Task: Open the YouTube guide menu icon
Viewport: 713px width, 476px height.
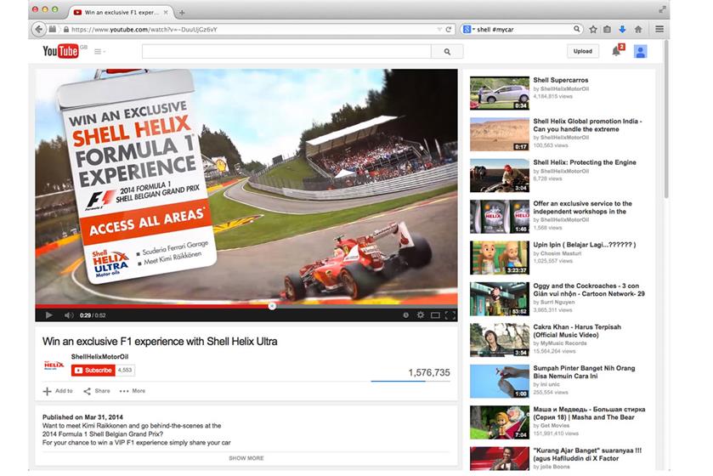Action: (99, 51)
